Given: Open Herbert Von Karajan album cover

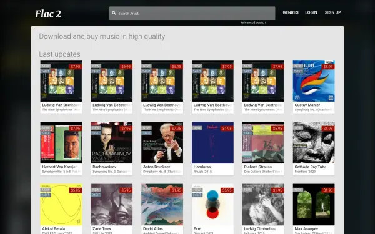Looking at the screenshot, I should tap(61, 142).
